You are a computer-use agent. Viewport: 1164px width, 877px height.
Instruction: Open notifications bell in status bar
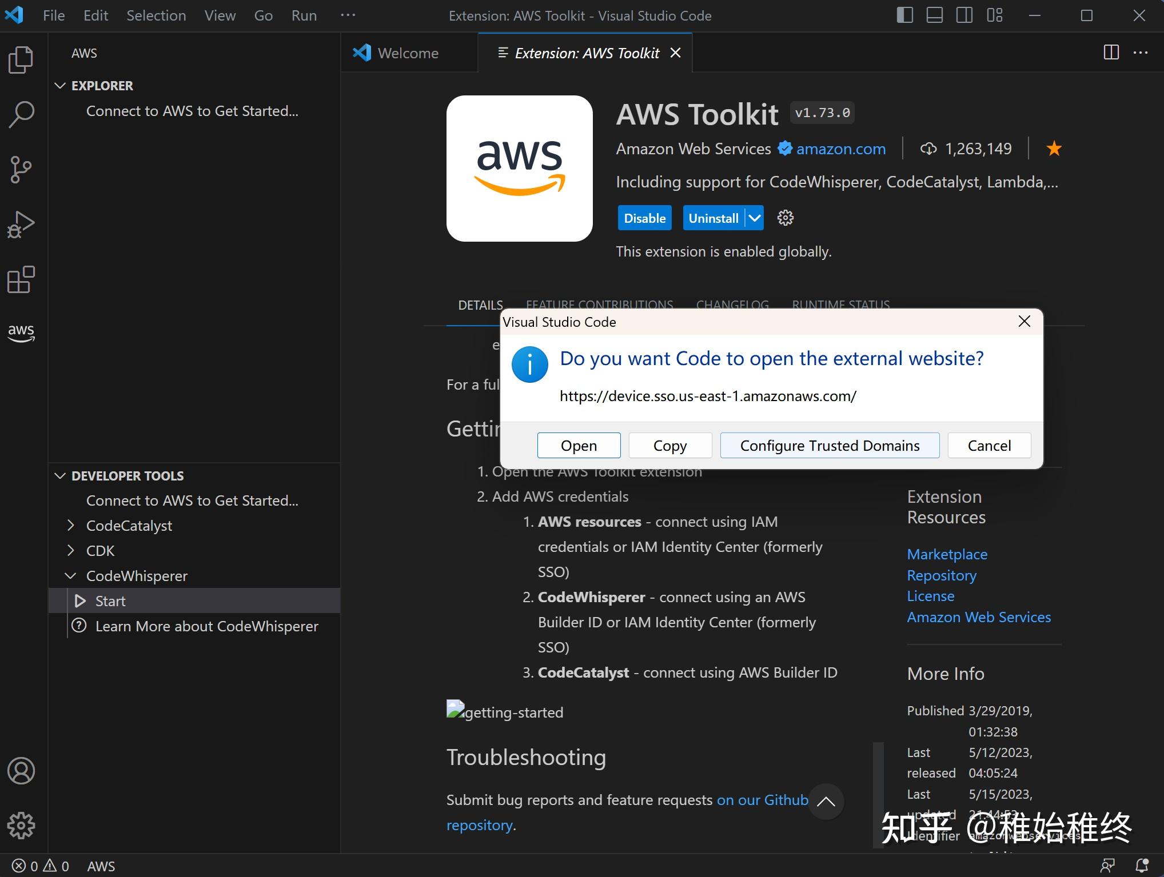coord(1142,866)
